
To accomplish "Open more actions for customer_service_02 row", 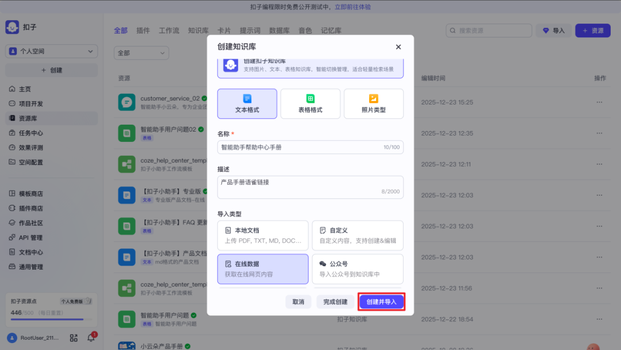I will pos(600,102).
